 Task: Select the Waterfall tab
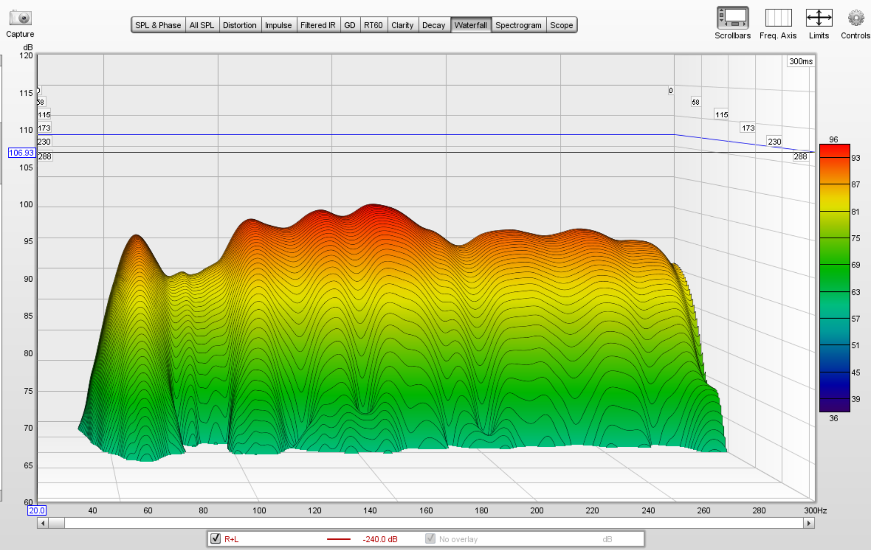(471, 25)
